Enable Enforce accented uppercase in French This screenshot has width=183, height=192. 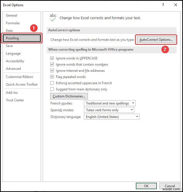click(x=52, y=83)
